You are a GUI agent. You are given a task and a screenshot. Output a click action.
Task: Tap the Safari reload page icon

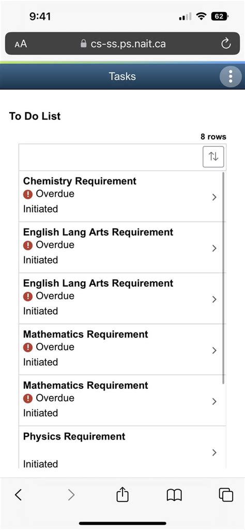[225, 43]
